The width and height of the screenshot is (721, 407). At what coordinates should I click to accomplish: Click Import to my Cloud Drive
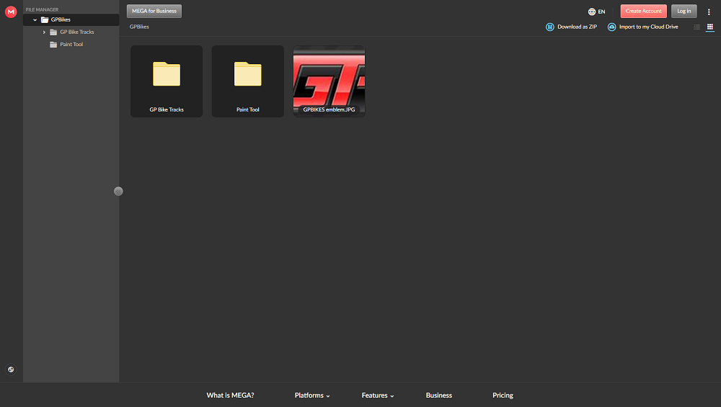click(x=648, y=27)
